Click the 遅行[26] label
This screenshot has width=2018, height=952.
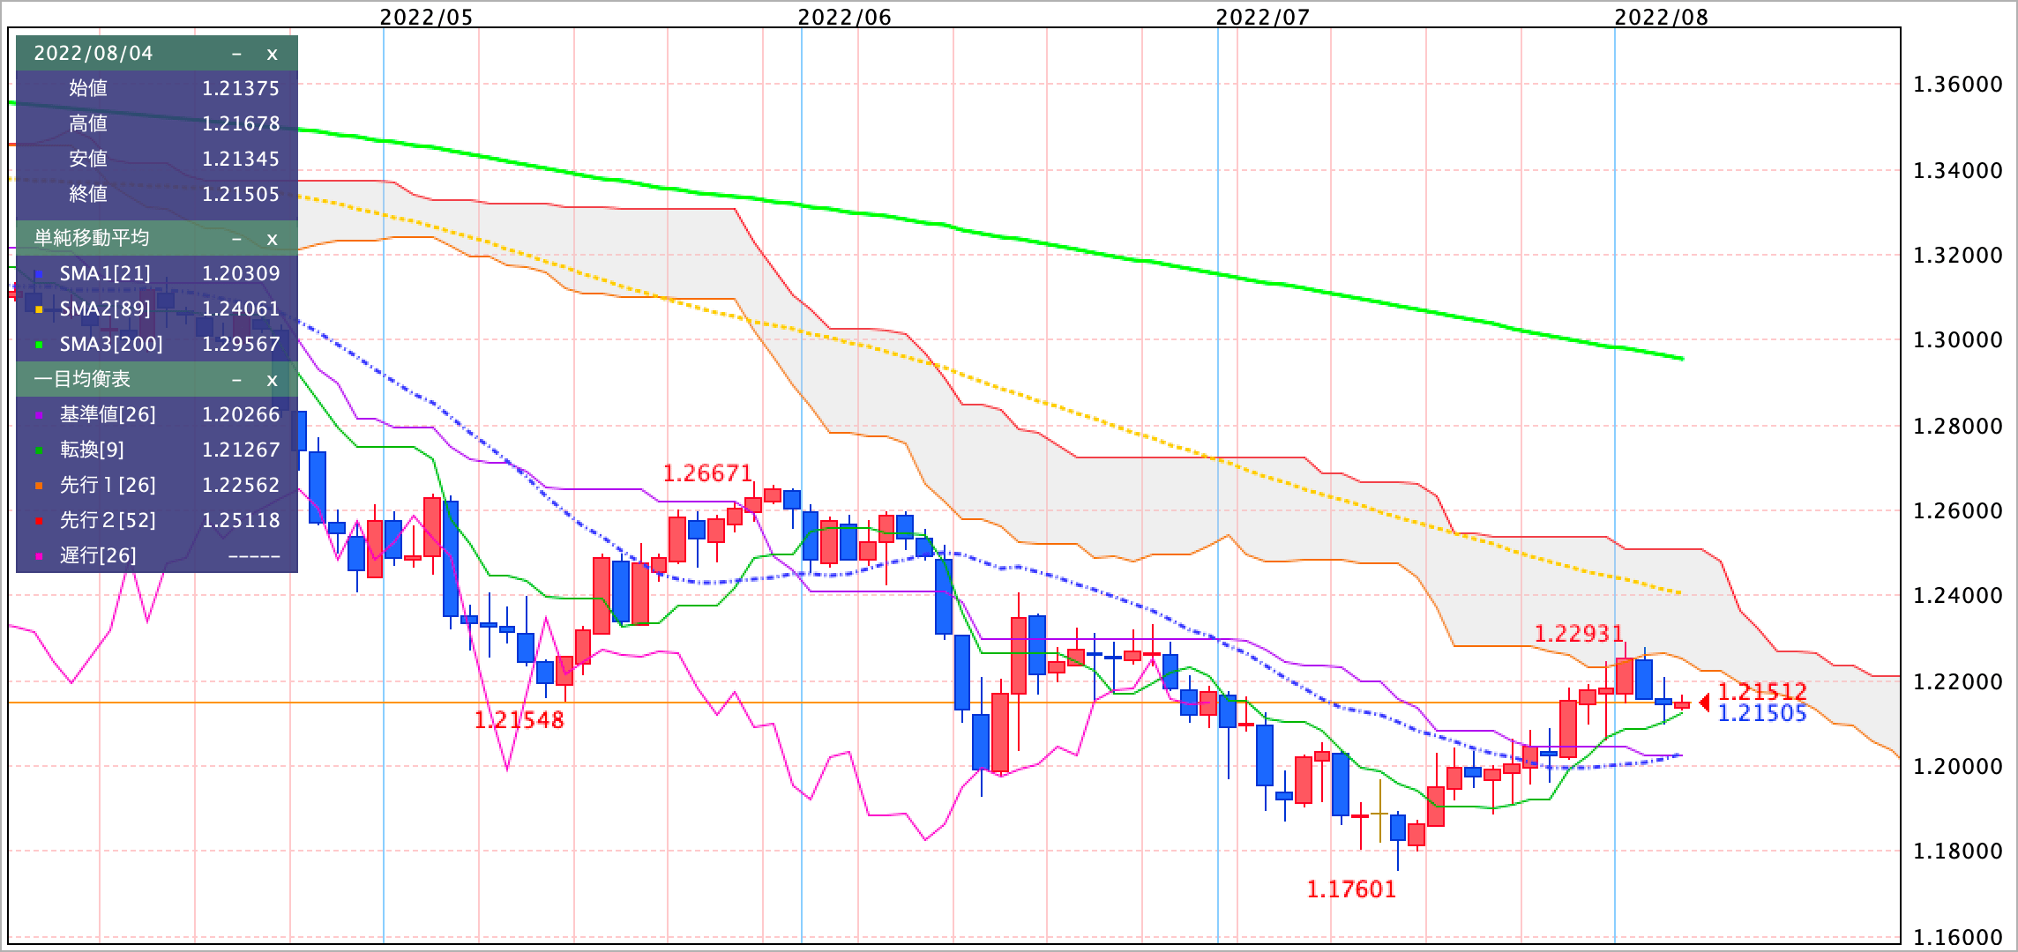coord(98,556)
